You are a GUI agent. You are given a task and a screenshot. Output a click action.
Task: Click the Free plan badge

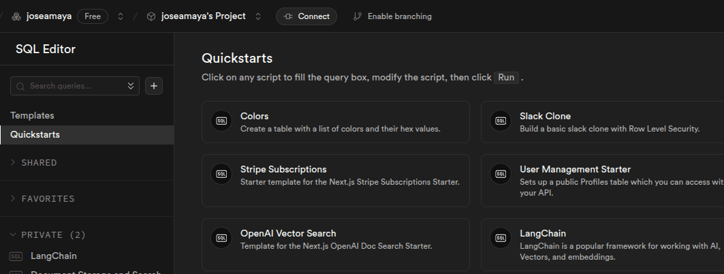(x=93, y=16)
